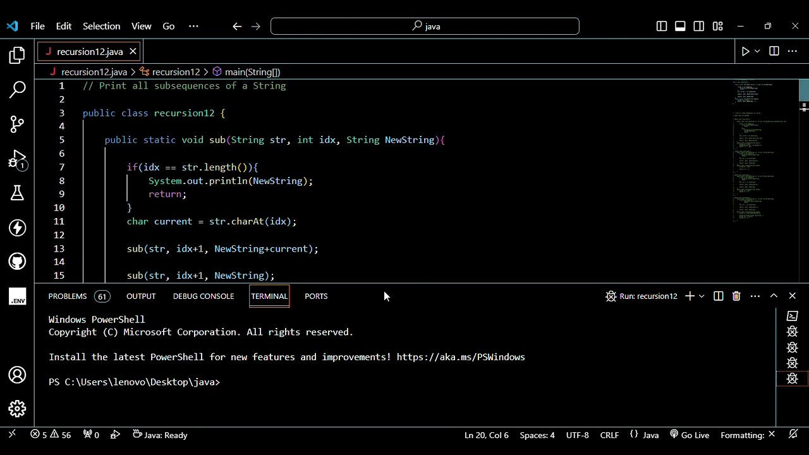Click the ports forwarded status item
This screenshot has height=455, width=809.
(x=92, y=435)
